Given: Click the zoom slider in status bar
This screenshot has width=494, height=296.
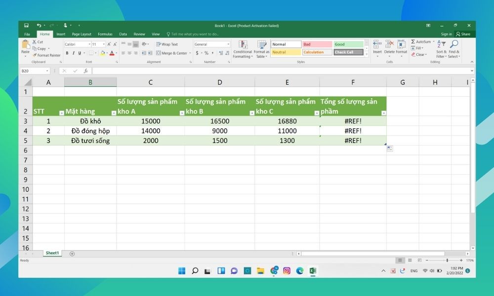Looking at the screenshot, I should (x=447, y=260).
